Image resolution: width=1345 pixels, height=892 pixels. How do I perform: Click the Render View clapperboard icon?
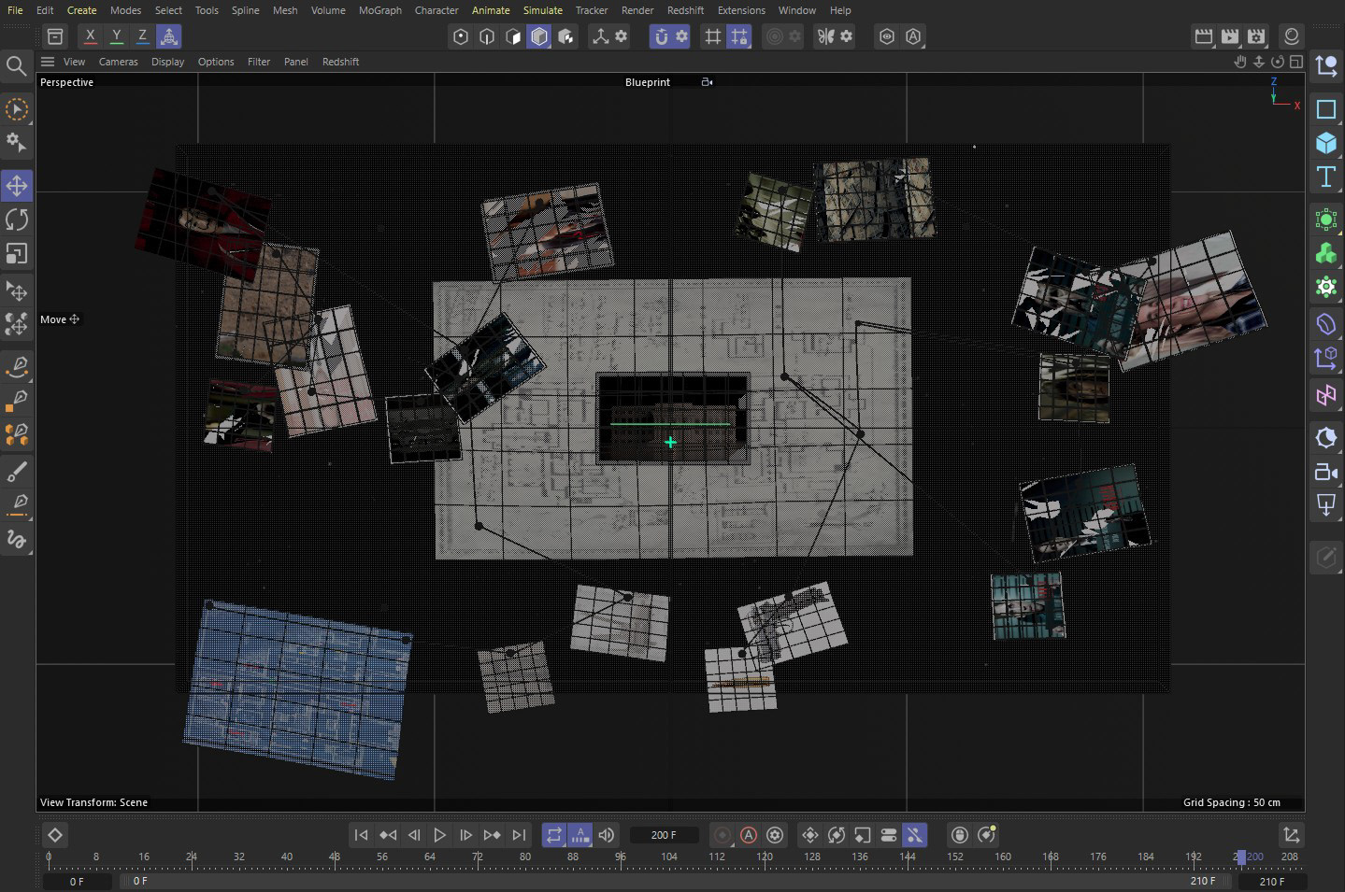click(x=1204, y=36)
